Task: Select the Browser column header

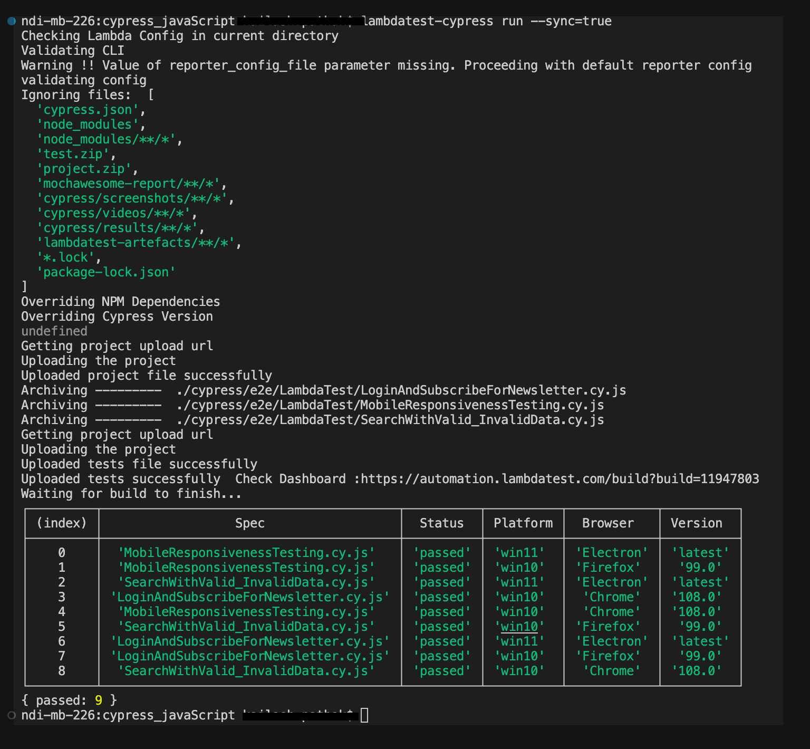Action: coord(607,523)
